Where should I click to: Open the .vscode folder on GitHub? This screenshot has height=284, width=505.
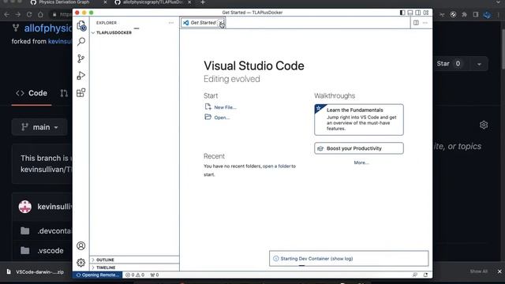click(50, 251)
